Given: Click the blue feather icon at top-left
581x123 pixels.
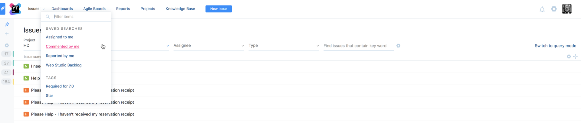Looking at the screenshot, I should pyautogui.click(x=3, y=9).
